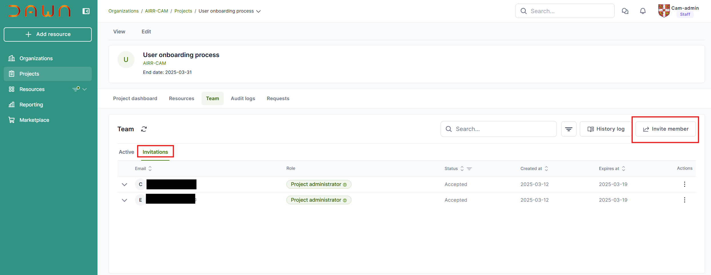Sort invitations by Email
This screenshot has width=711, height=275.
point(150,169)
